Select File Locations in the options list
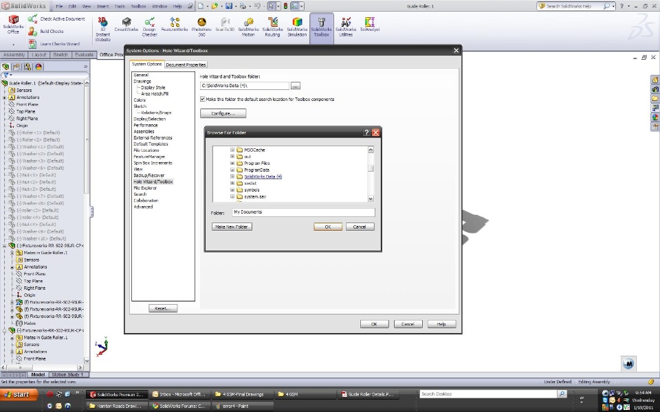The image size is (660, 412). (x=146, y=150)
